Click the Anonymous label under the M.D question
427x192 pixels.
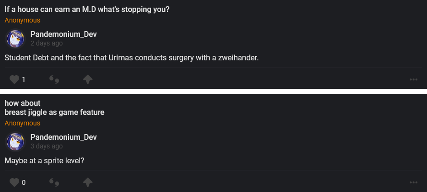tap(23, 20)
